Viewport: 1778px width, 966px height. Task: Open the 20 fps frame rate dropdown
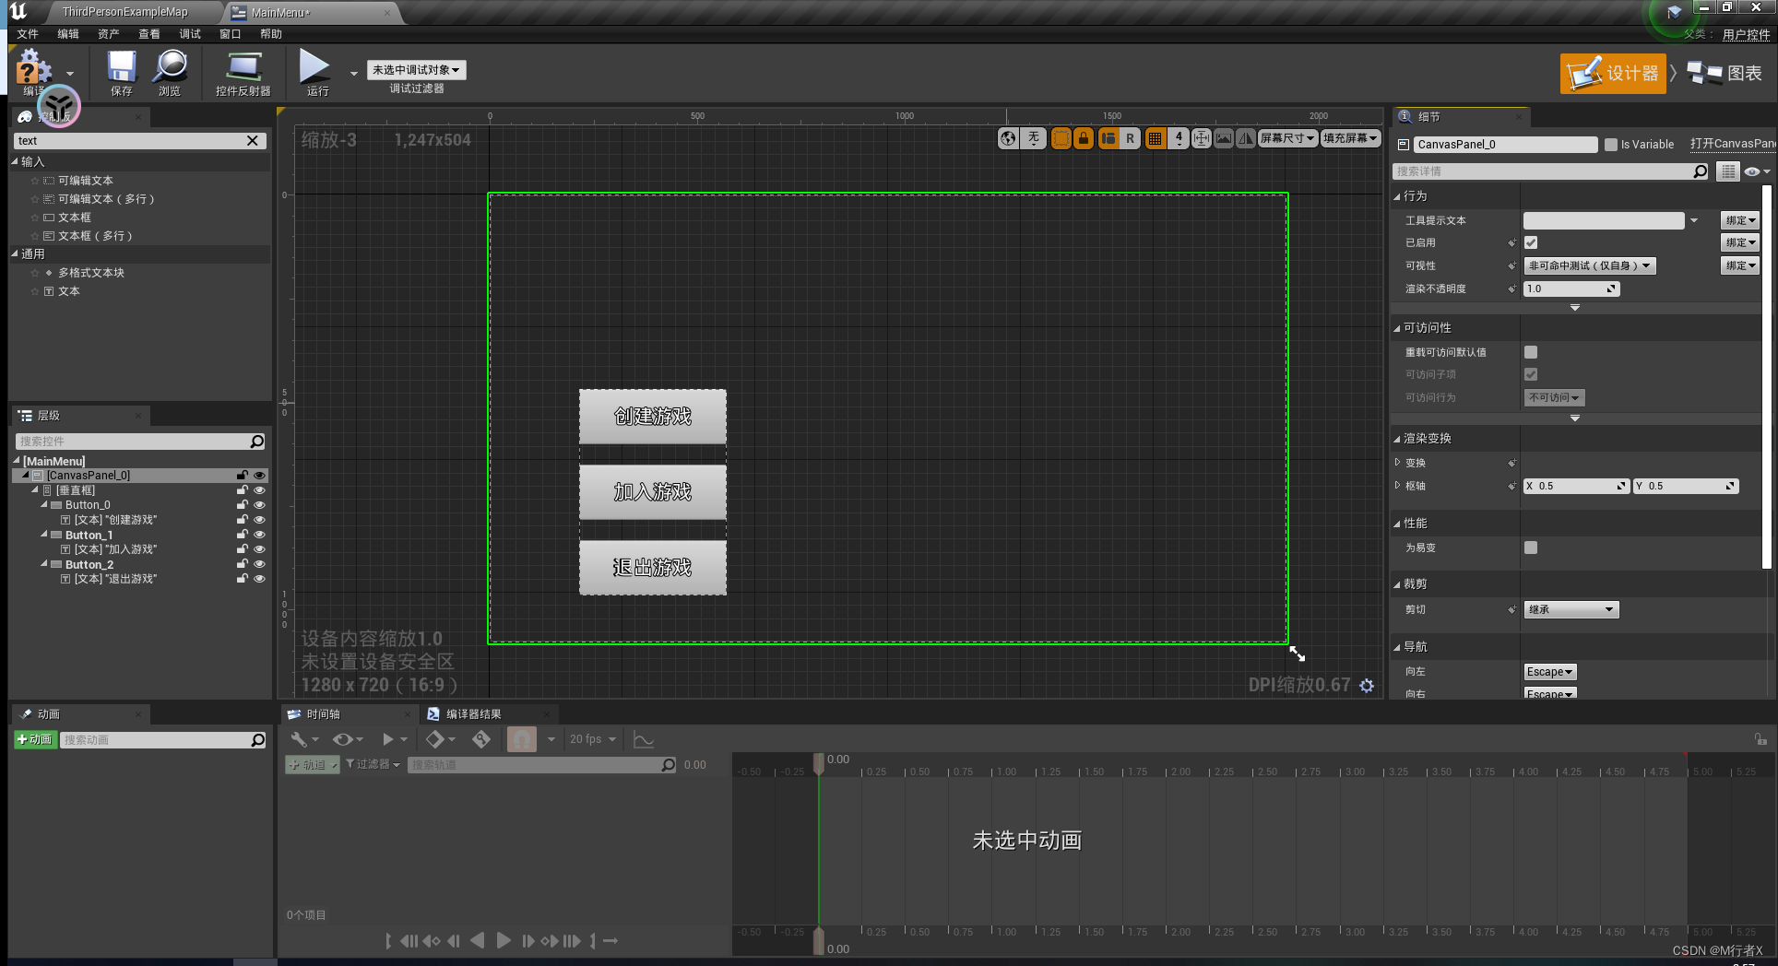pos(593,739)
